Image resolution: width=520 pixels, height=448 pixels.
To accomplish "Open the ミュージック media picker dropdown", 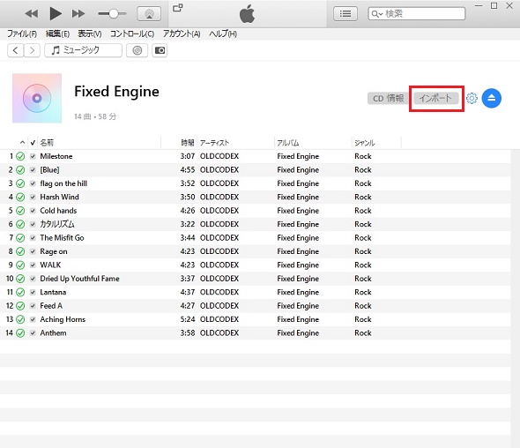I will coord(83,50).
